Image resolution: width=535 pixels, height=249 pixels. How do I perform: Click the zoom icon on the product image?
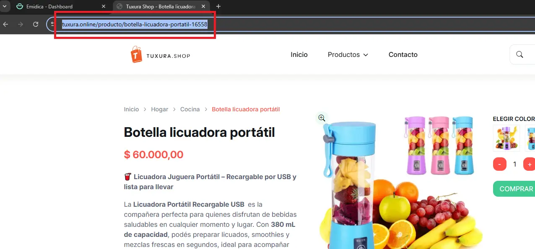click(x=322, y=118)
